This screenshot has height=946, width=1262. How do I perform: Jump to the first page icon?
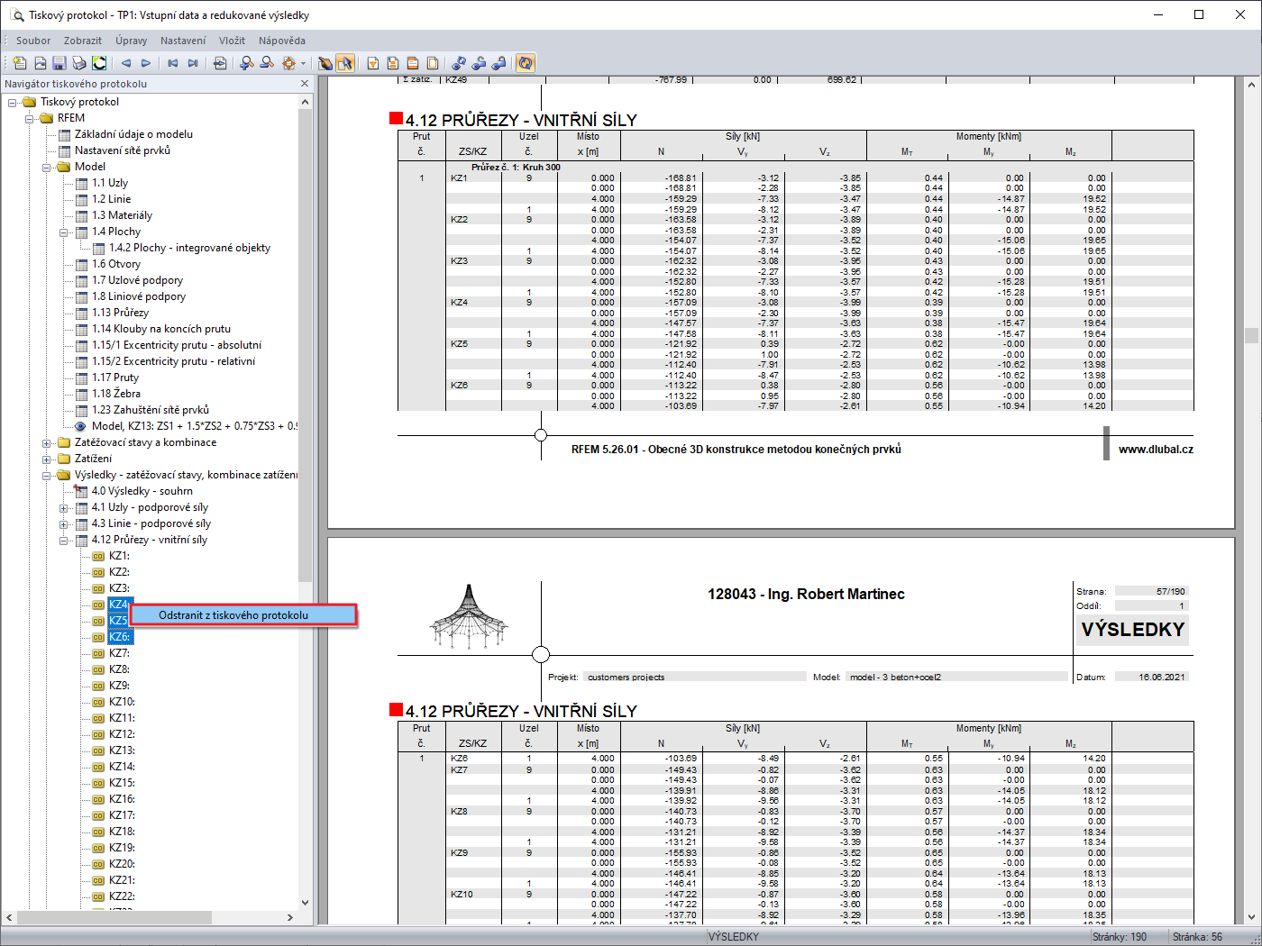(172, 63)
